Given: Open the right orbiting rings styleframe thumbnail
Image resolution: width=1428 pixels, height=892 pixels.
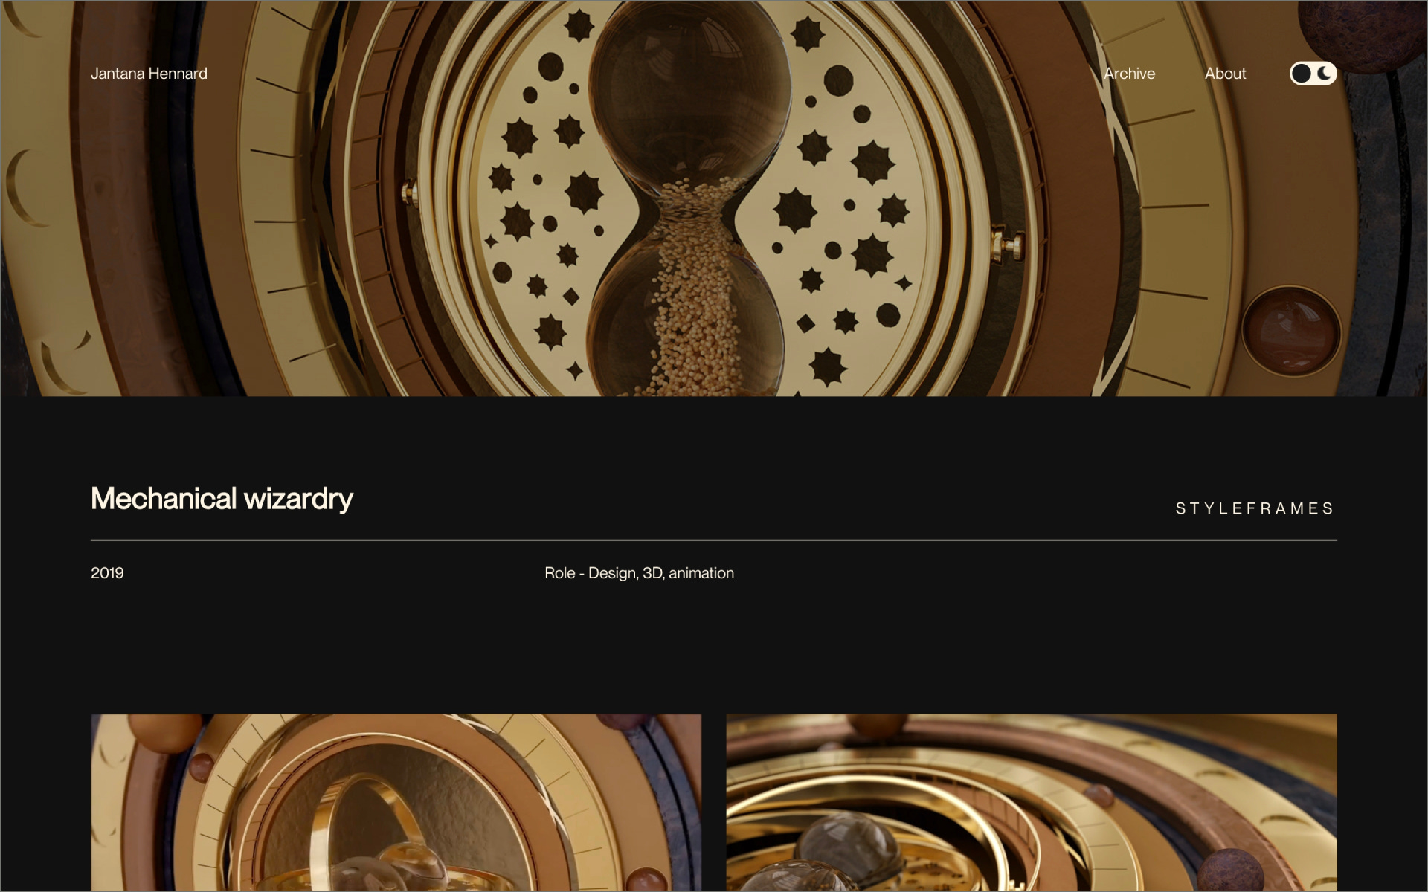Looking at the screenshot, I should [x=1032, y=802].
